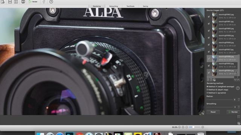Click Render in the top toolbar
This screenshot has height=135, width=241.
(33, 1)
